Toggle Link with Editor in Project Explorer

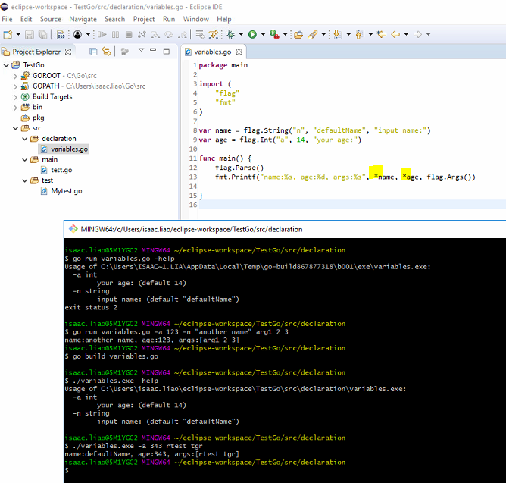click(x=106, y=52)
